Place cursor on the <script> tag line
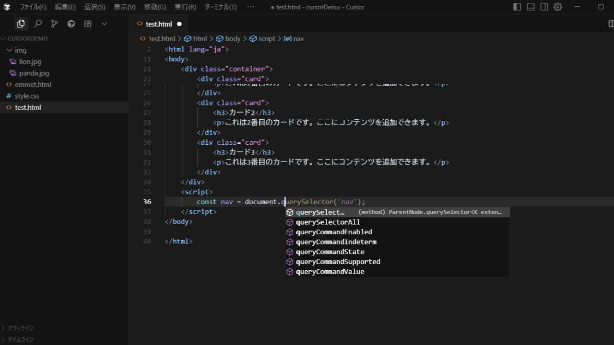This screenshot has width=614, height=345. 197,192
